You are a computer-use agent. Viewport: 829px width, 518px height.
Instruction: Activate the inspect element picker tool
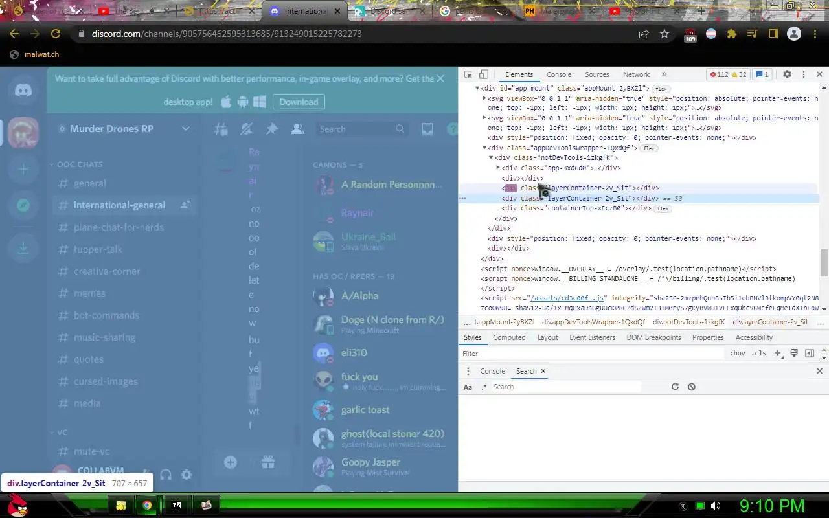click(x=468, y=74)
